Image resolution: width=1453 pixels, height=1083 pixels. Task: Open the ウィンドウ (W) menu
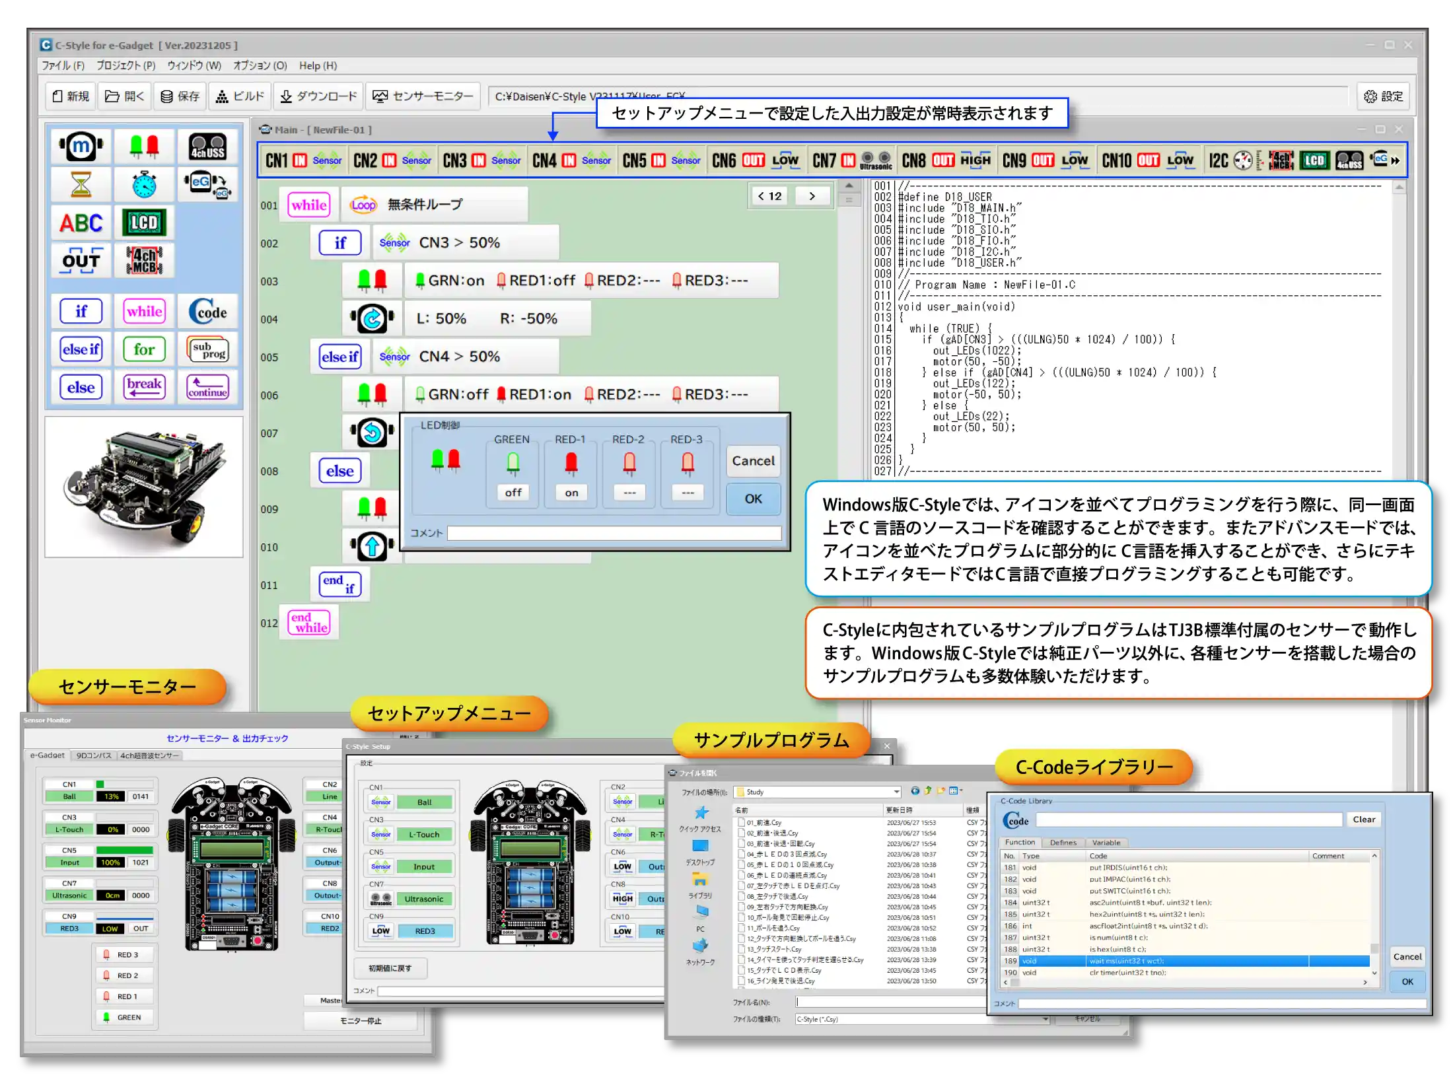(194, 65)
